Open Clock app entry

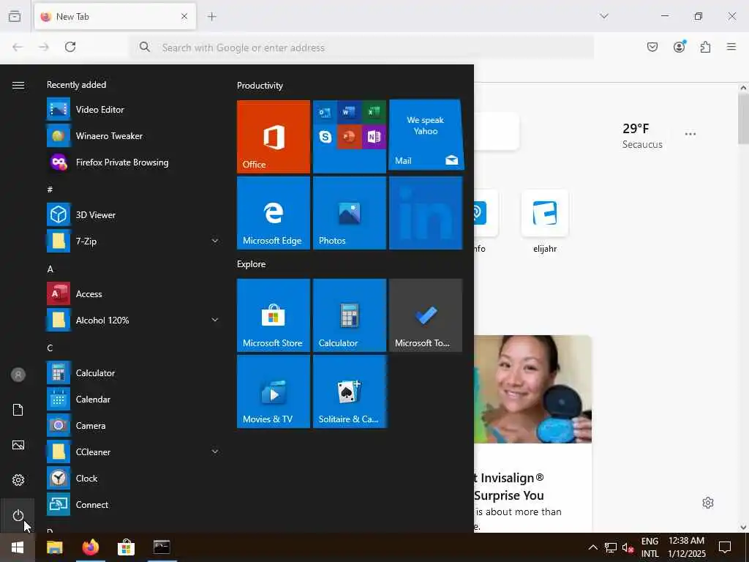click(x=133, y=479)
